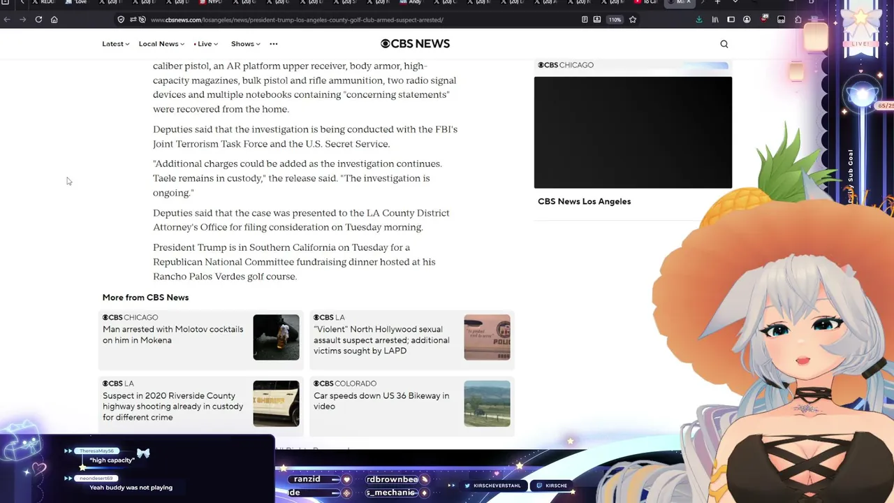894x503 pixels.
Task: Open the tracking protection shield
Action: [x=121, y=20]
